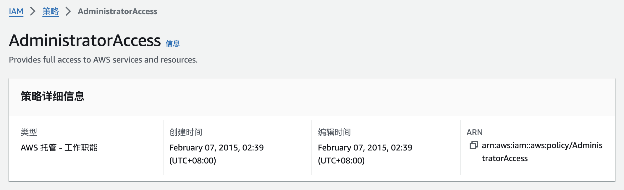Open the 策略 breadcrumb link
This screenshot has height=190, width=624.
[51, 12]
